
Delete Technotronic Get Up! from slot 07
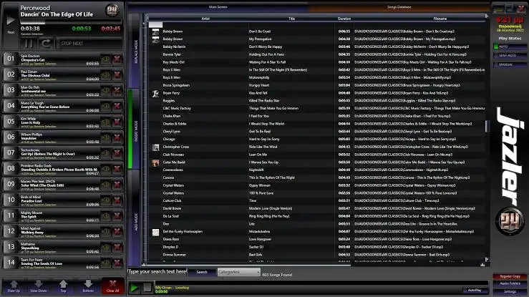117,153
